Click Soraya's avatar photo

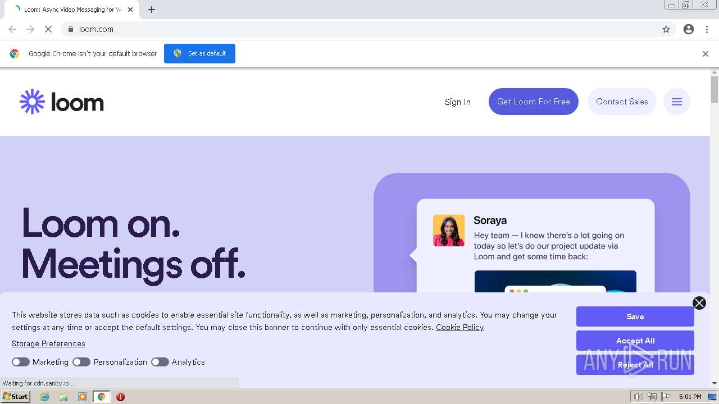pyautogui.click(x=449, y=231)
